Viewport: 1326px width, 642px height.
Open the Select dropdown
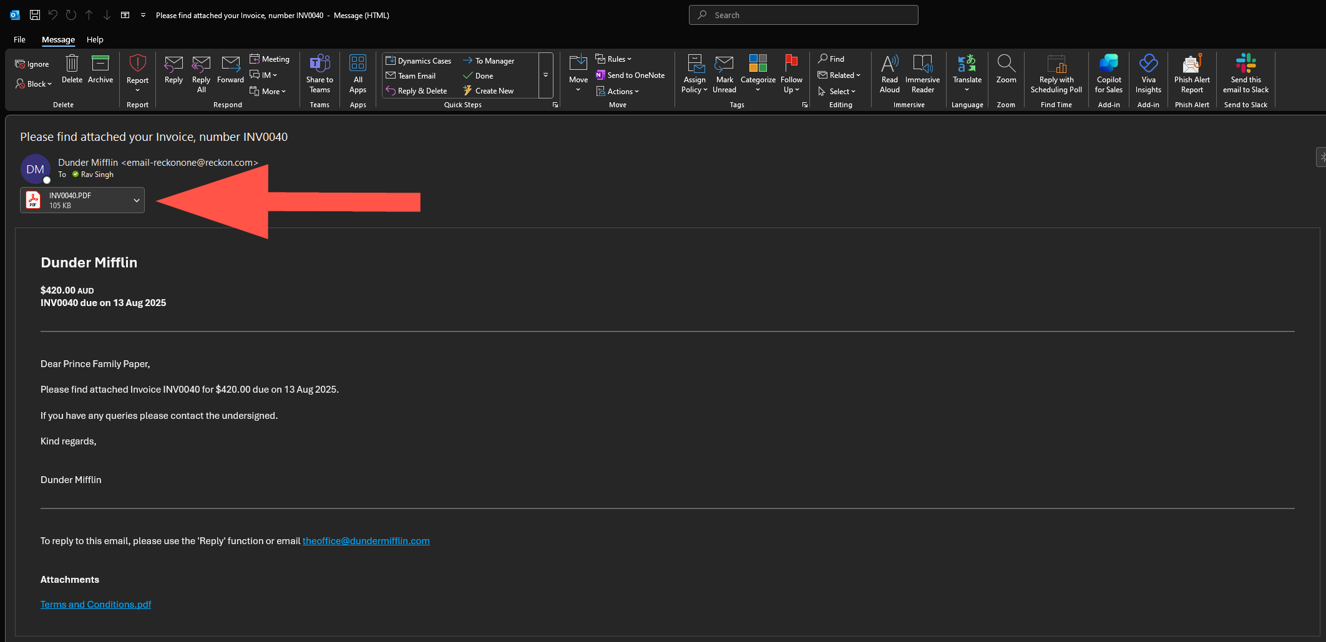pyautogui.click(x=837, y=92)
